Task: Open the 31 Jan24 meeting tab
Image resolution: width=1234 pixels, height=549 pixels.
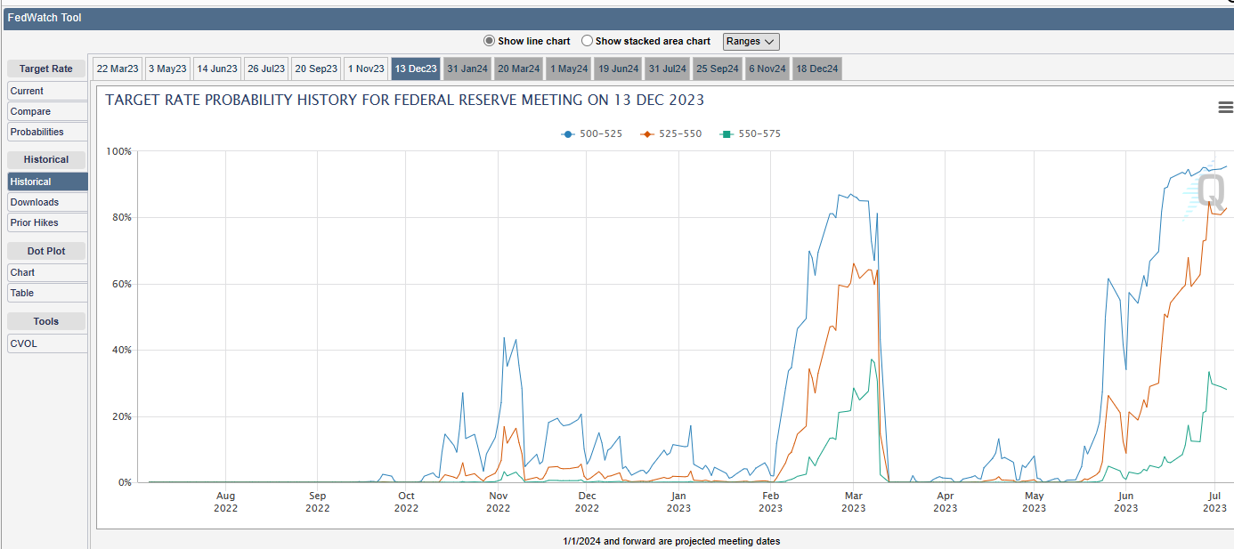Action: tap(467, 69)
